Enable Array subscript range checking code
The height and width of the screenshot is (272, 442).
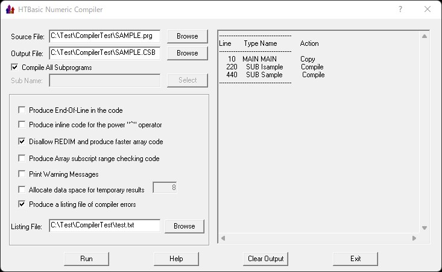[x=22, y=159]
